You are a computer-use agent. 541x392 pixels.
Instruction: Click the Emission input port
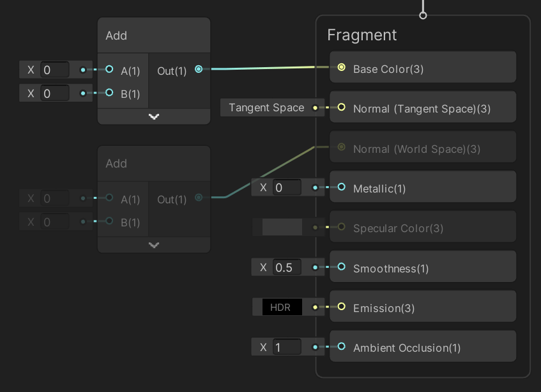pos(340,306)
